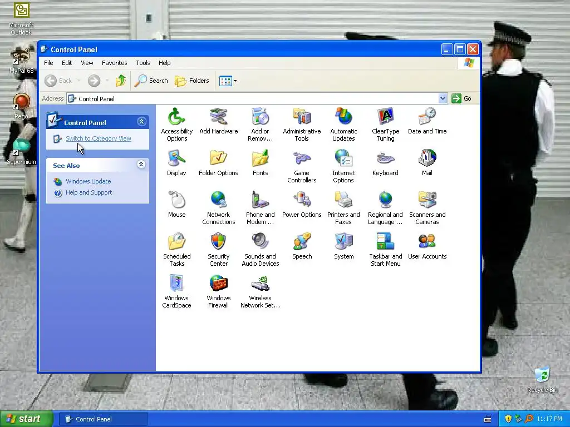Click the Go button
This screenshot has height=427, width=570.
point(461,98)
